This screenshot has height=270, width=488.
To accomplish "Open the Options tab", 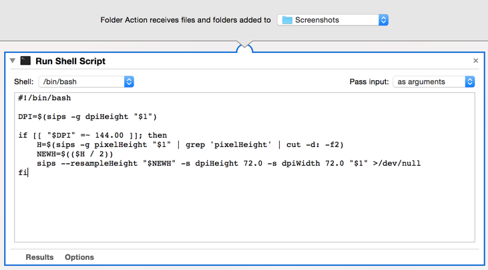I will point(79,257).
